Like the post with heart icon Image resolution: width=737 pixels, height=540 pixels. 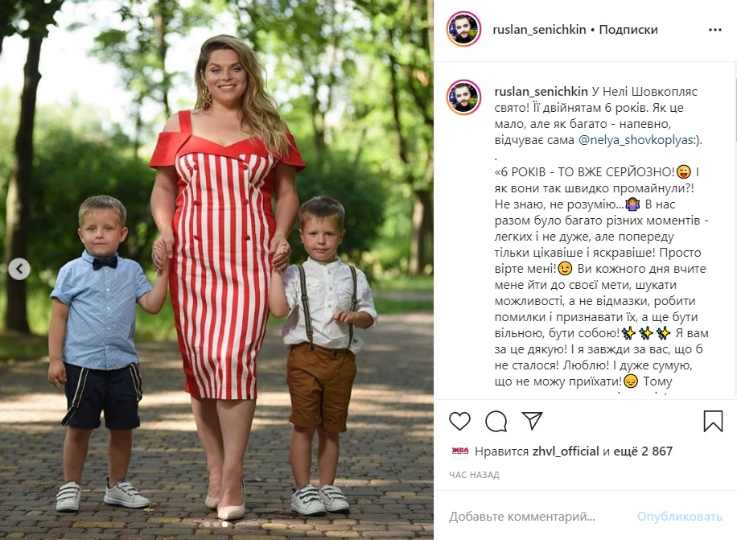pos(459,421)
